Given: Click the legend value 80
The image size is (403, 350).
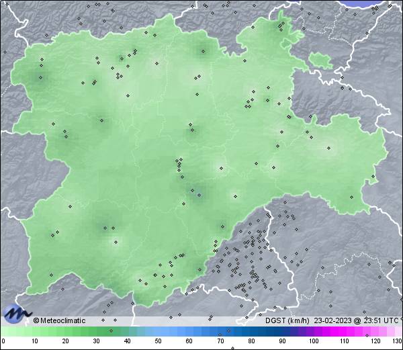Looking at the screenshot, I should pyautogui.click(x=251, y=341).
